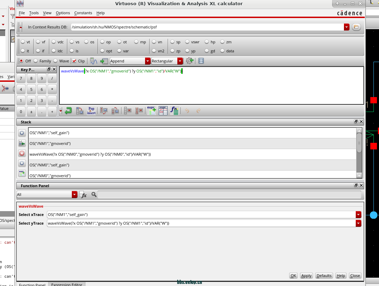Select the Family radio button

pos(36,61)
